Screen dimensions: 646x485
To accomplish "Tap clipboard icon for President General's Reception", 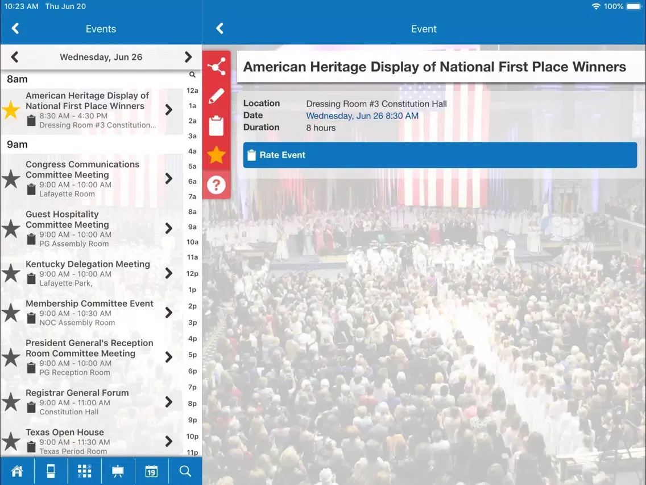I will [x=31, y=368].
